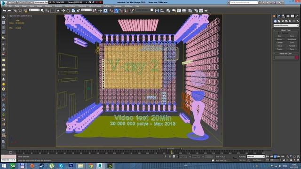Click the object color swatch

click(297, 57)
